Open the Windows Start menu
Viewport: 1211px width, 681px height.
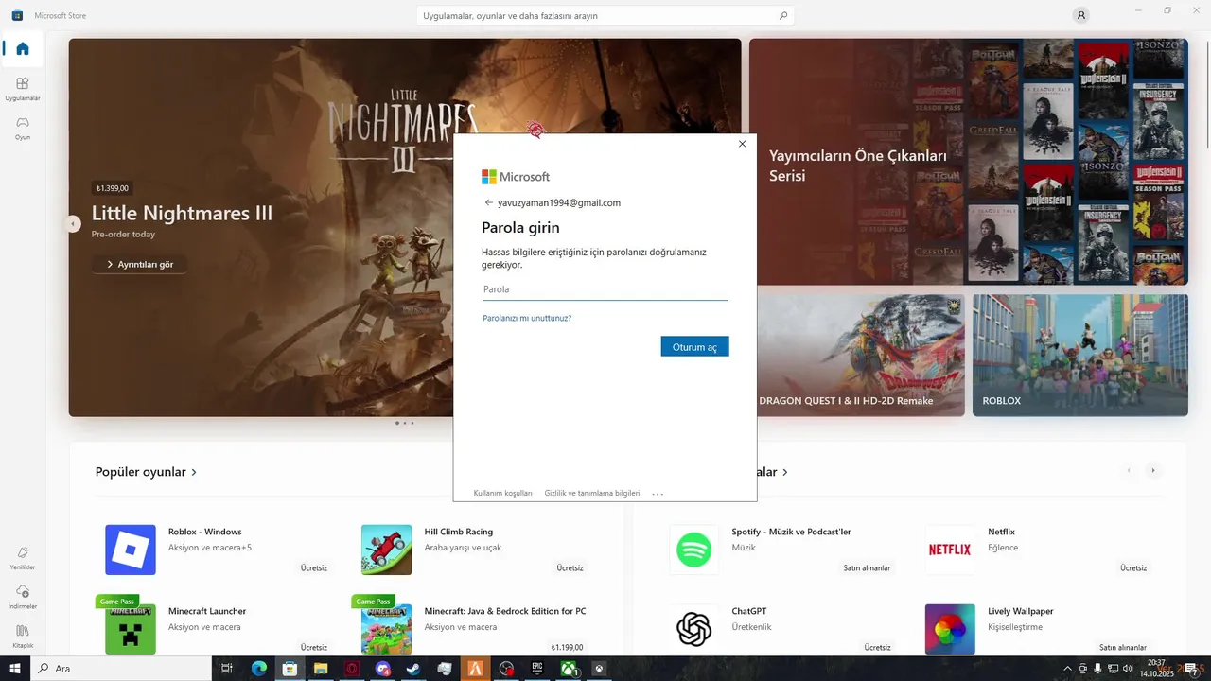point(15,669)
